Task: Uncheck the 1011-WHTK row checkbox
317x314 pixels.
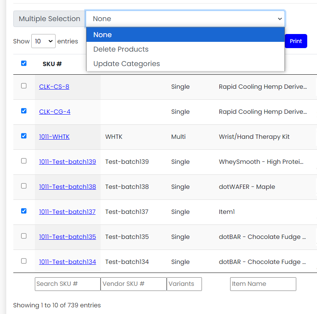Action: click(23, 136)
